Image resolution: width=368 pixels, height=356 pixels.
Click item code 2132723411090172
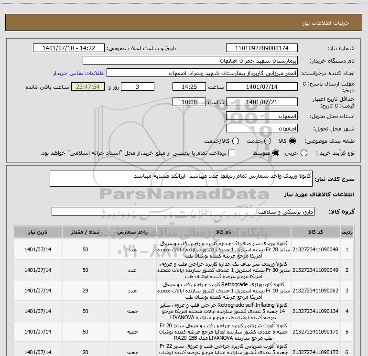tap(315, 352)
